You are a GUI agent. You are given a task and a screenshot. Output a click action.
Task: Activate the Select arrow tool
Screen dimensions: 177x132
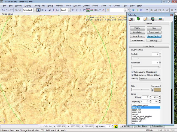[38, 10]
